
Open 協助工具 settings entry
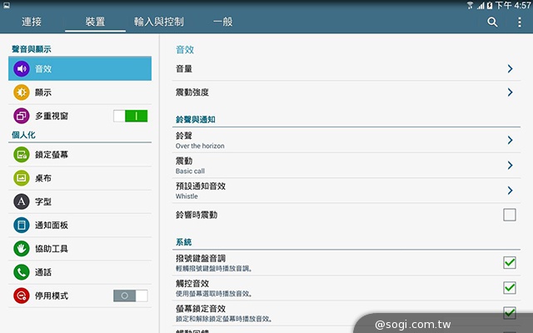[x=80, y=248]
